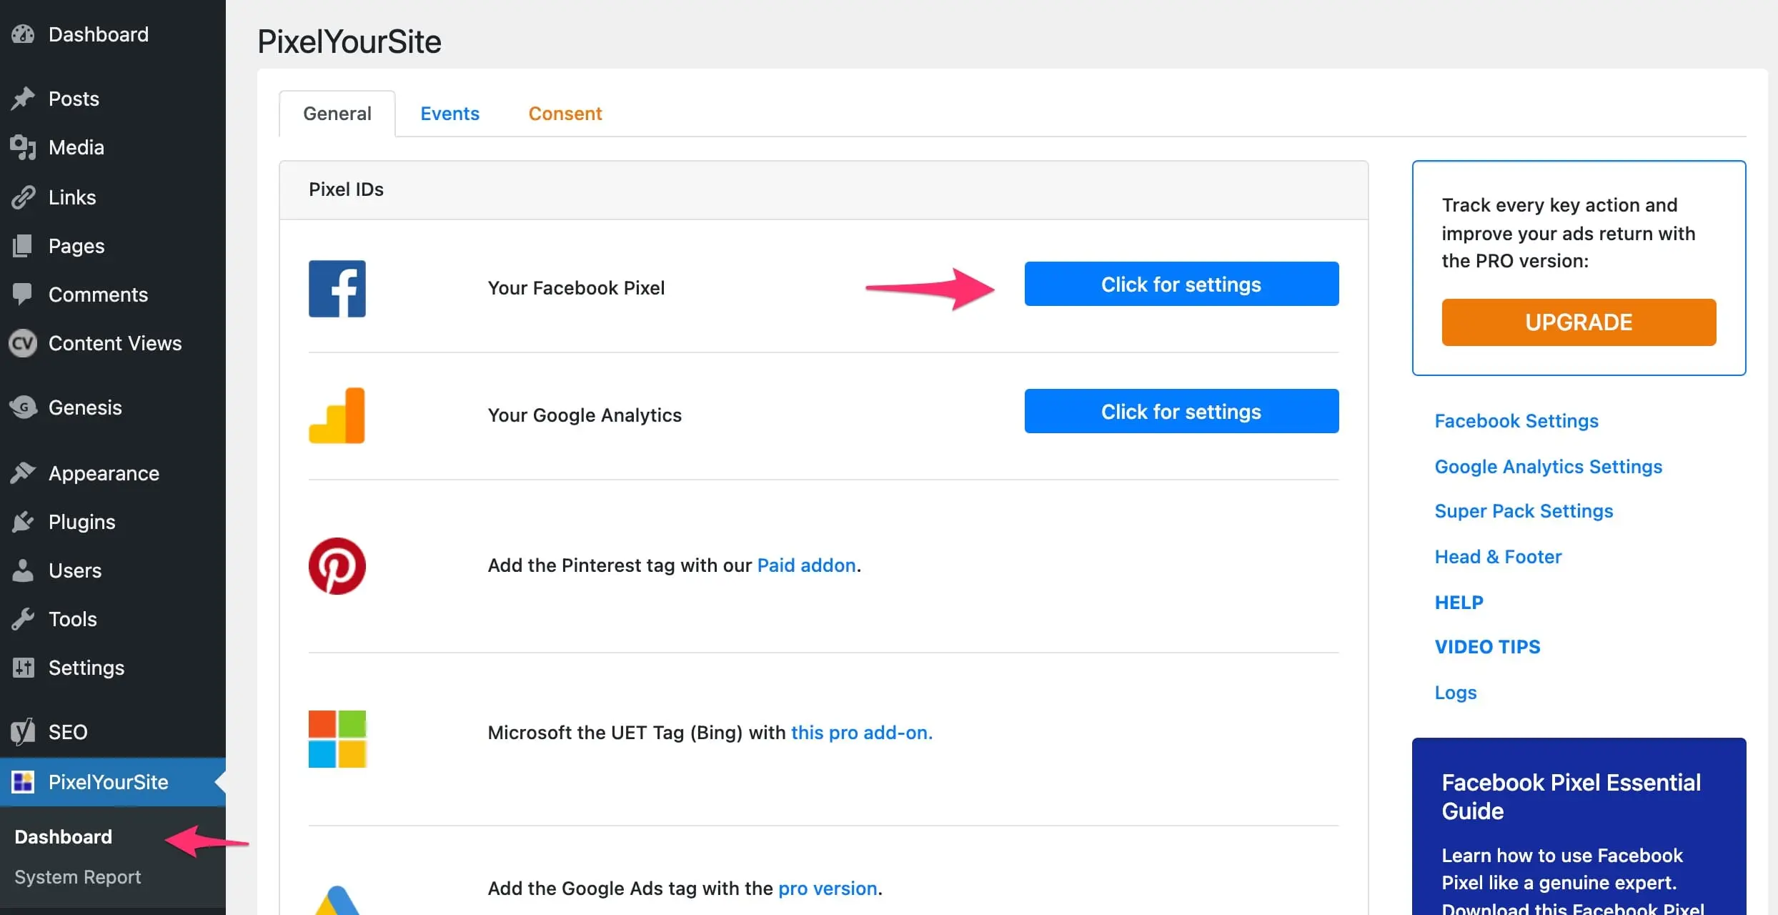
Task: Click the Genesis icon in sidebar
Action: tap(23, 407)
